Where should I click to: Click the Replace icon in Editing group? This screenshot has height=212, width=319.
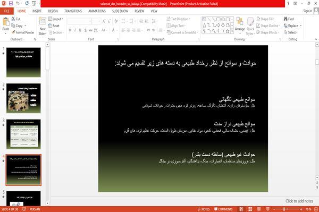pos(286,26)
